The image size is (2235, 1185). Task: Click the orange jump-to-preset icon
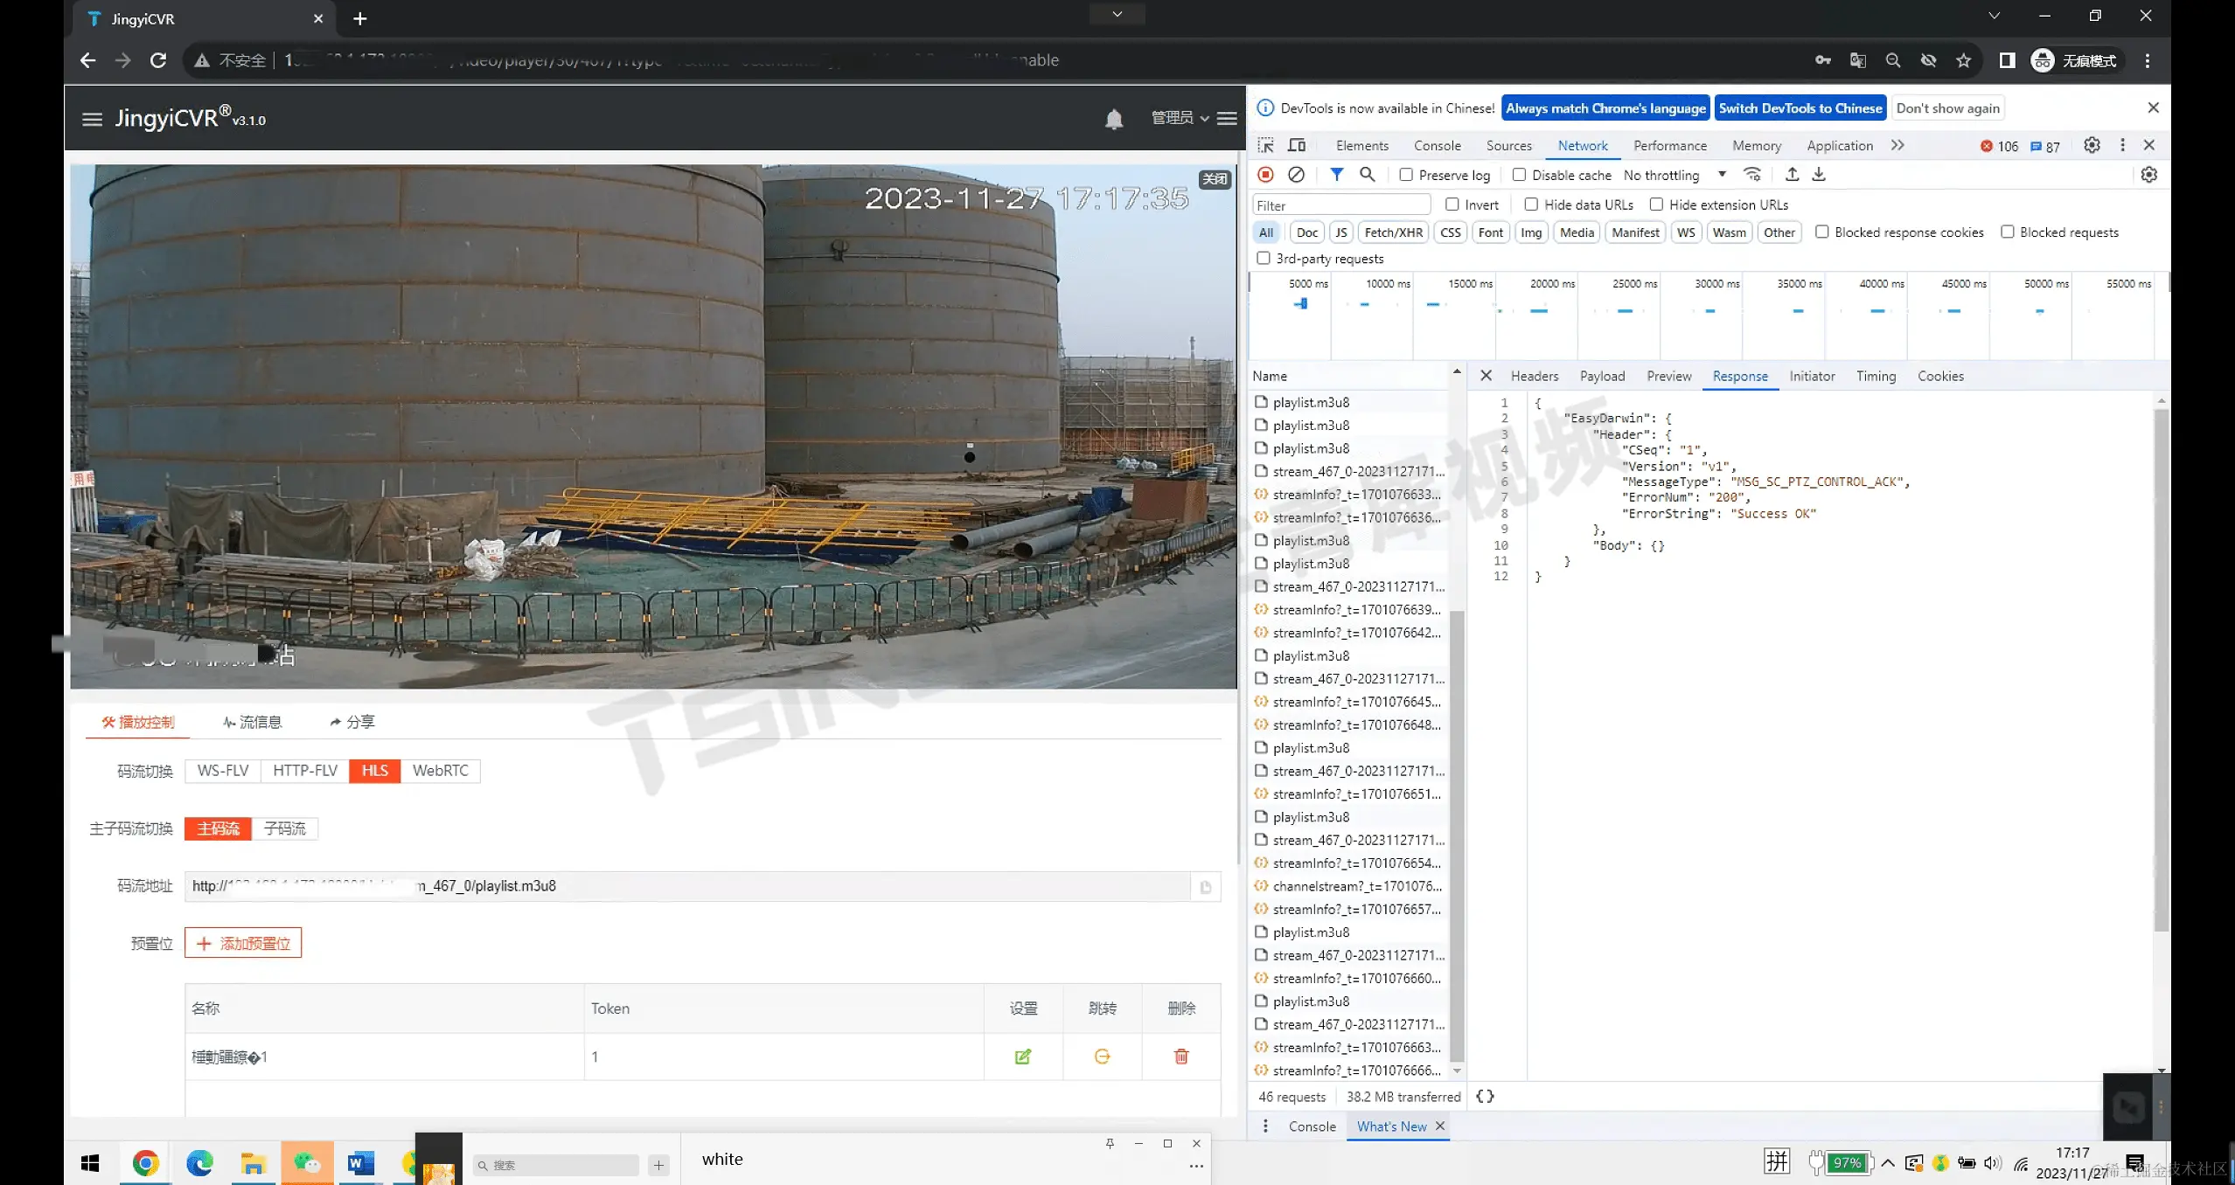point(1102,1057)
